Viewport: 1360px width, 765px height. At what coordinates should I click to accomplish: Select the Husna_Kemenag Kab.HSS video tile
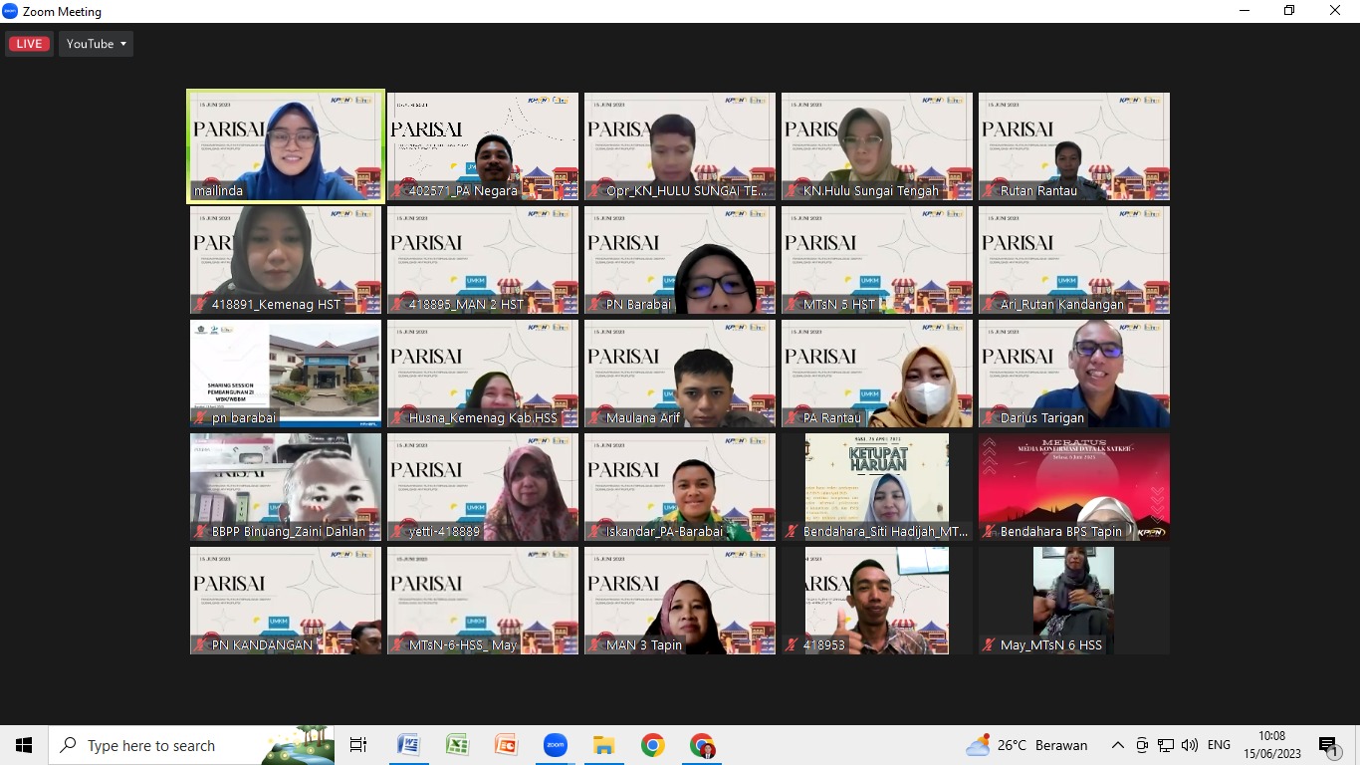tap(483, 374)
